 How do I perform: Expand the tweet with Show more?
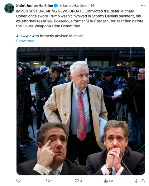click(x=26, y=41)
